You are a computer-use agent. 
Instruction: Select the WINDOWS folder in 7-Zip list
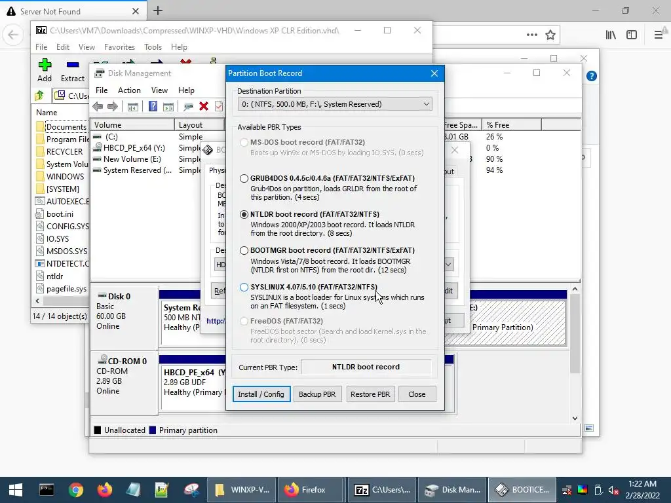pyautogui.click(x=65, y=177)
